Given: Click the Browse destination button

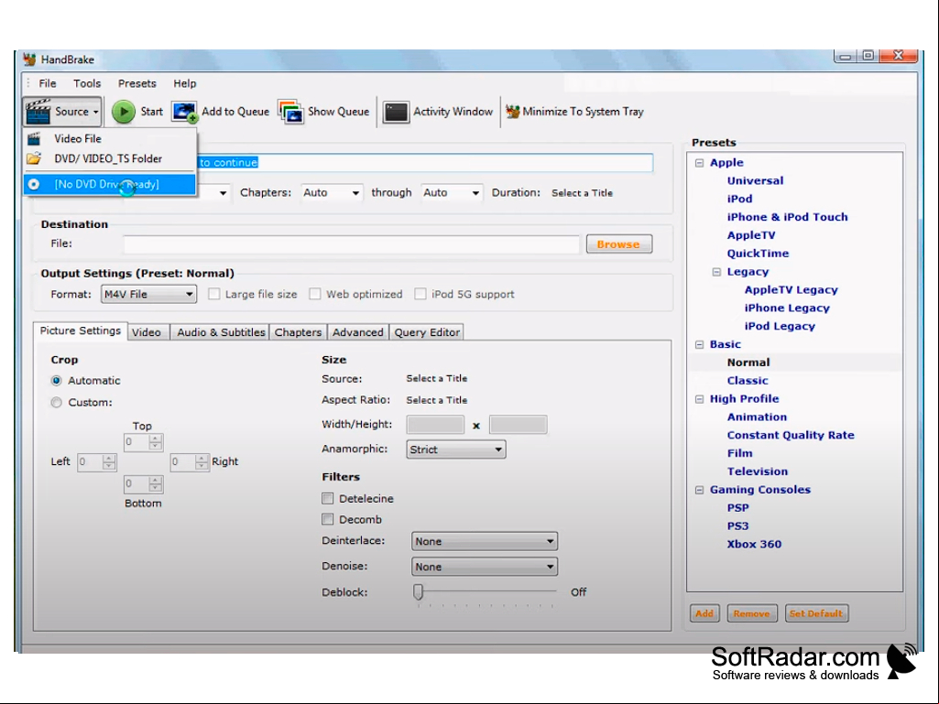Looking at the screenshot, I should (618, 244).
